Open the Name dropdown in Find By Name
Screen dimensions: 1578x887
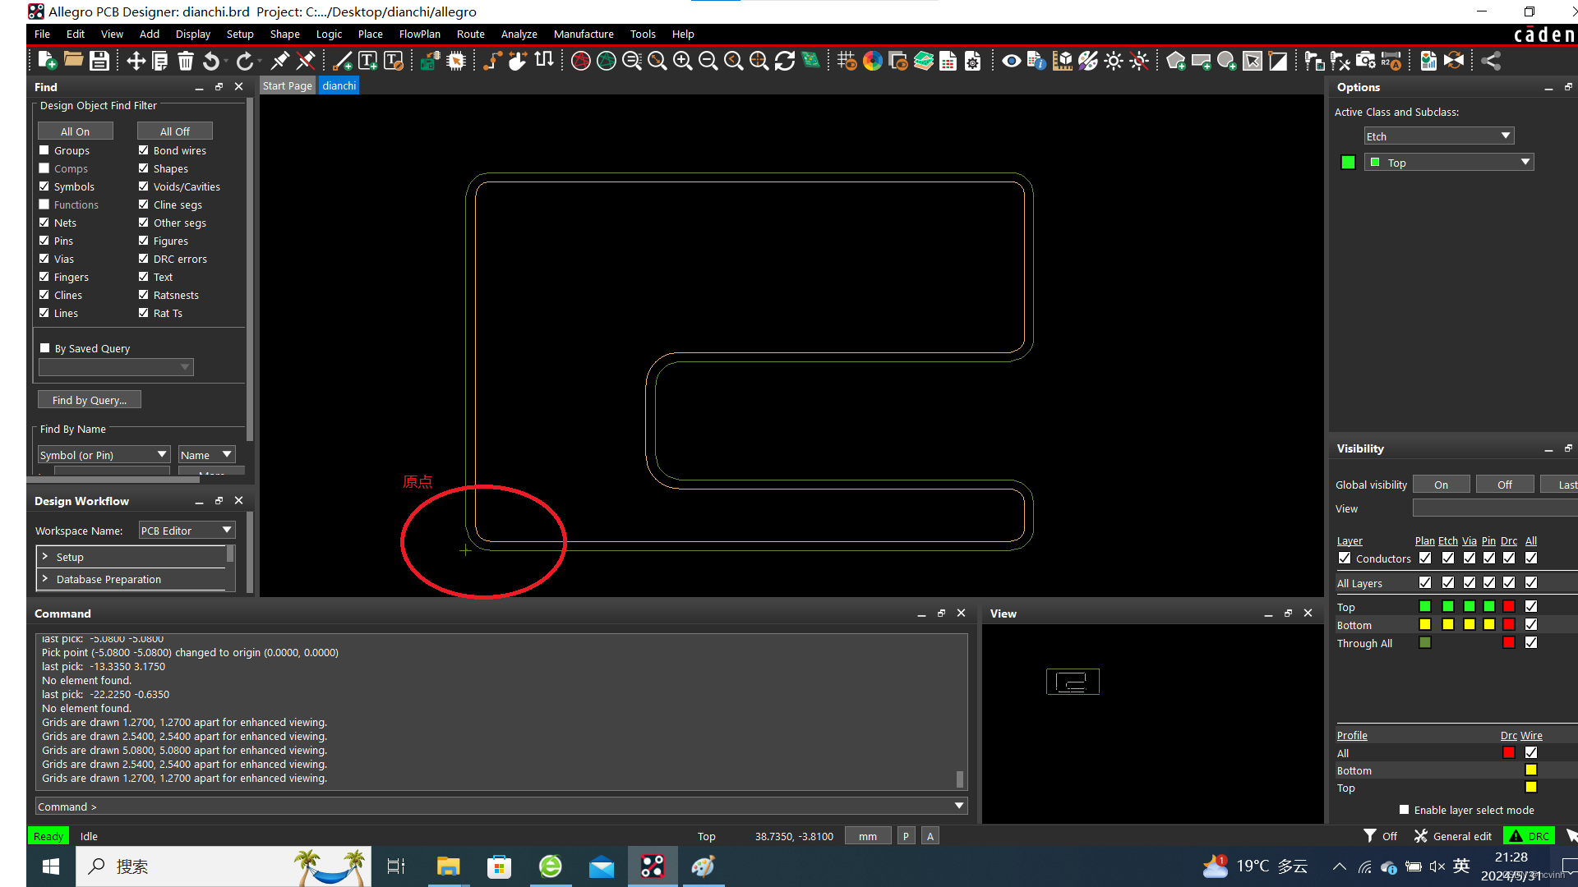click(207, 455)
